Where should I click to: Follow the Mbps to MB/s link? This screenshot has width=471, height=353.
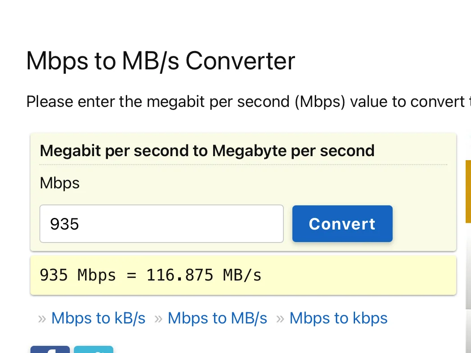(217, 318)
